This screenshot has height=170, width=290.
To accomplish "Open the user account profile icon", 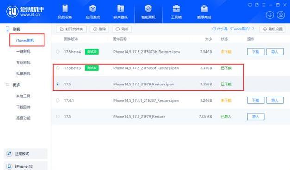I will [281, 15].
